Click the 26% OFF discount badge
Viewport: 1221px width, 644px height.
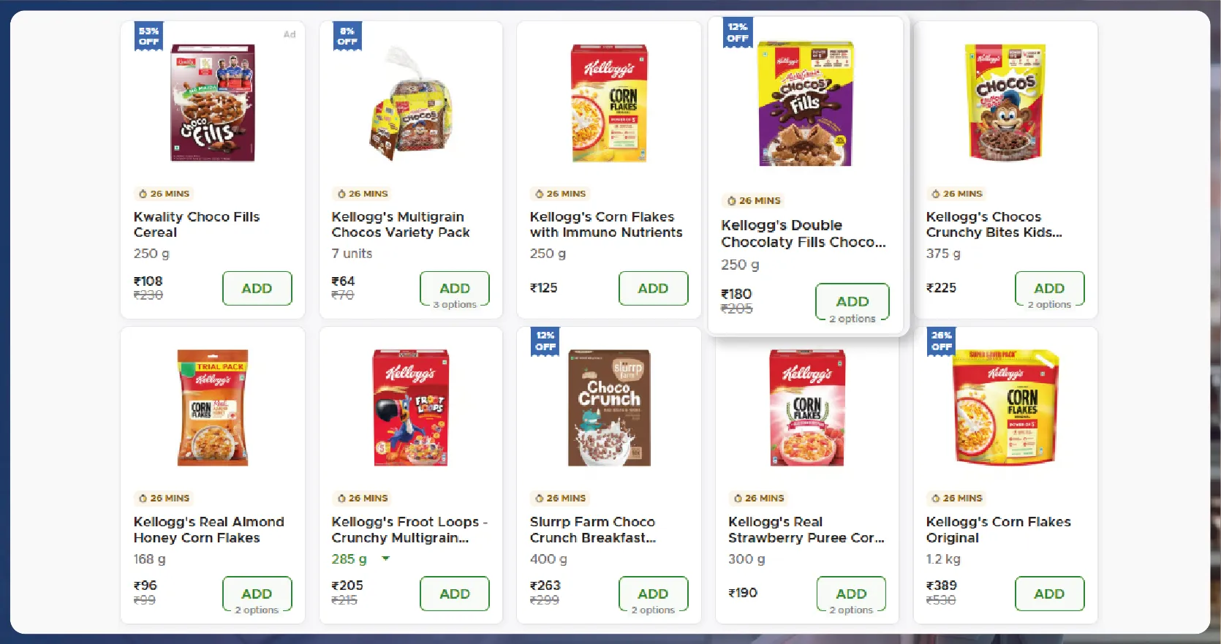pos(942,341)
